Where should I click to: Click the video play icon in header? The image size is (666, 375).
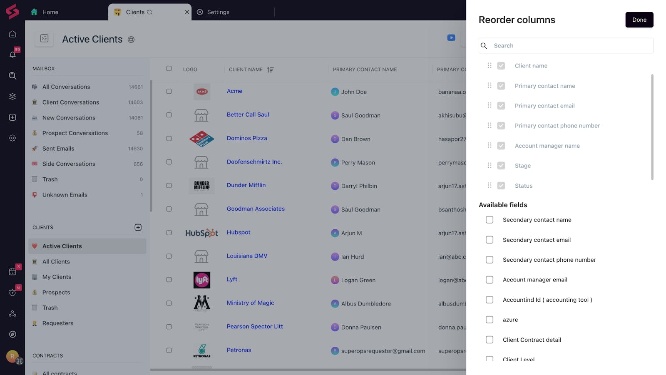pos(451,38)
